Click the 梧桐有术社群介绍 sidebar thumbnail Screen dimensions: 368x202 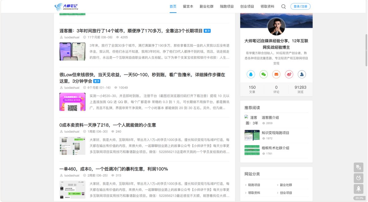click(252, 150)
